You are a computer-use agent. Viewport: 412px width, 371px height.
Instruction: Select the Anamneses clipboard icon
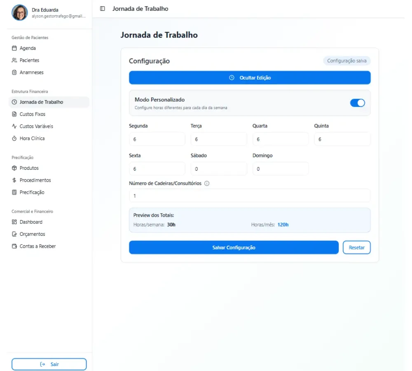[14, 72]
